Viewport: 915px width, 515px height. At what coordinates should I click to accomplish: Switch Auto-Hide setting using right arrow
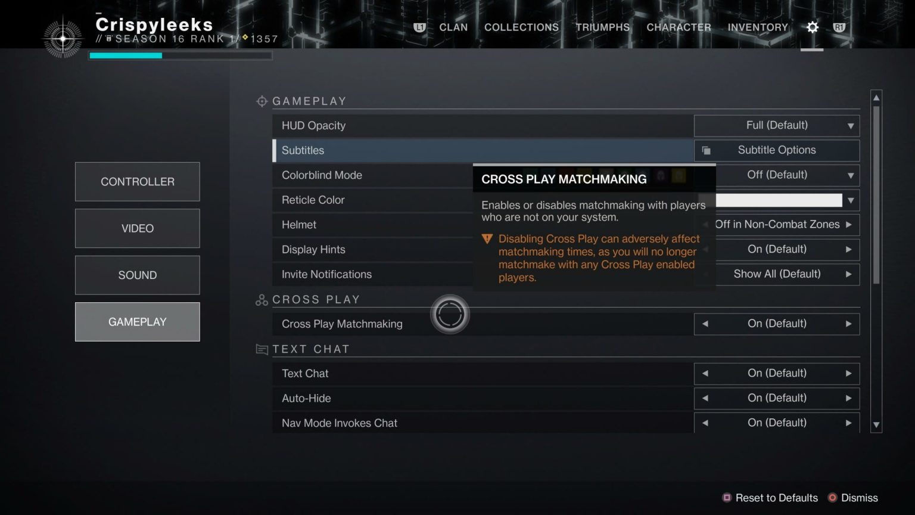click(848, 398)
